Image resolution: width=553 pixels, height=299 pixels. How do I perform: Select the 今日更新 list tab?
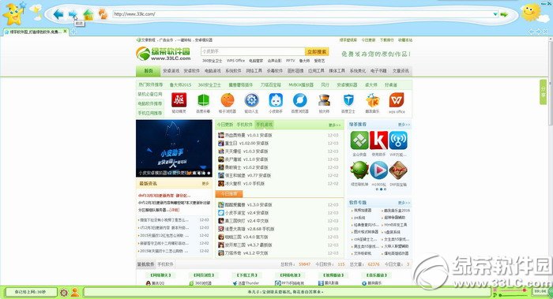[224, 125]
